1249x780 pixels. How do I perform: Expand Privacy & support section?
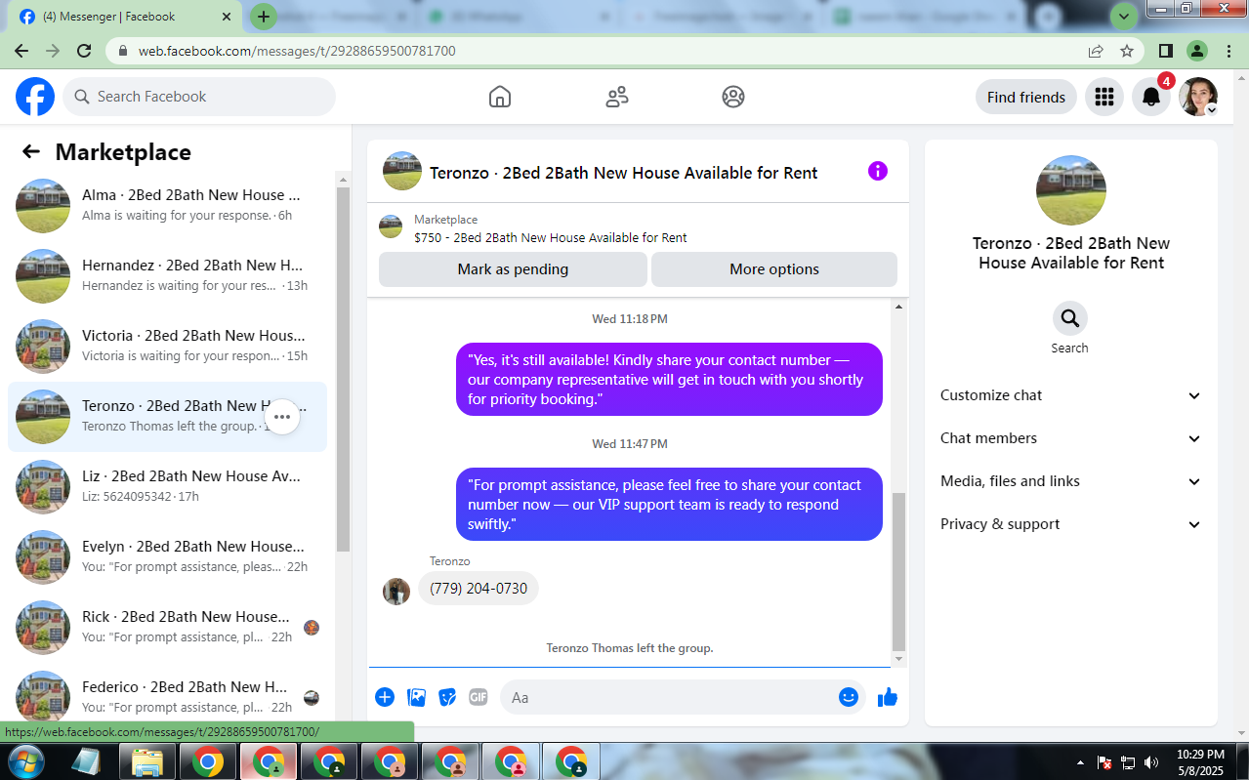(1071, 524)
